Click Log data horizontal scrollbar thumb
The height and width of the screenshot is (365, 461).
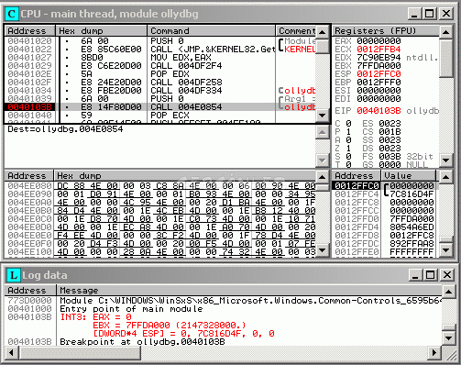click(80, 352)
